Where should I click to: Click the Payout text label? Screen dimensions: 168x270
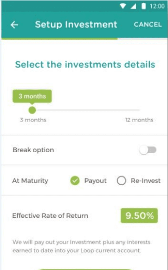(x=96, y=181)
